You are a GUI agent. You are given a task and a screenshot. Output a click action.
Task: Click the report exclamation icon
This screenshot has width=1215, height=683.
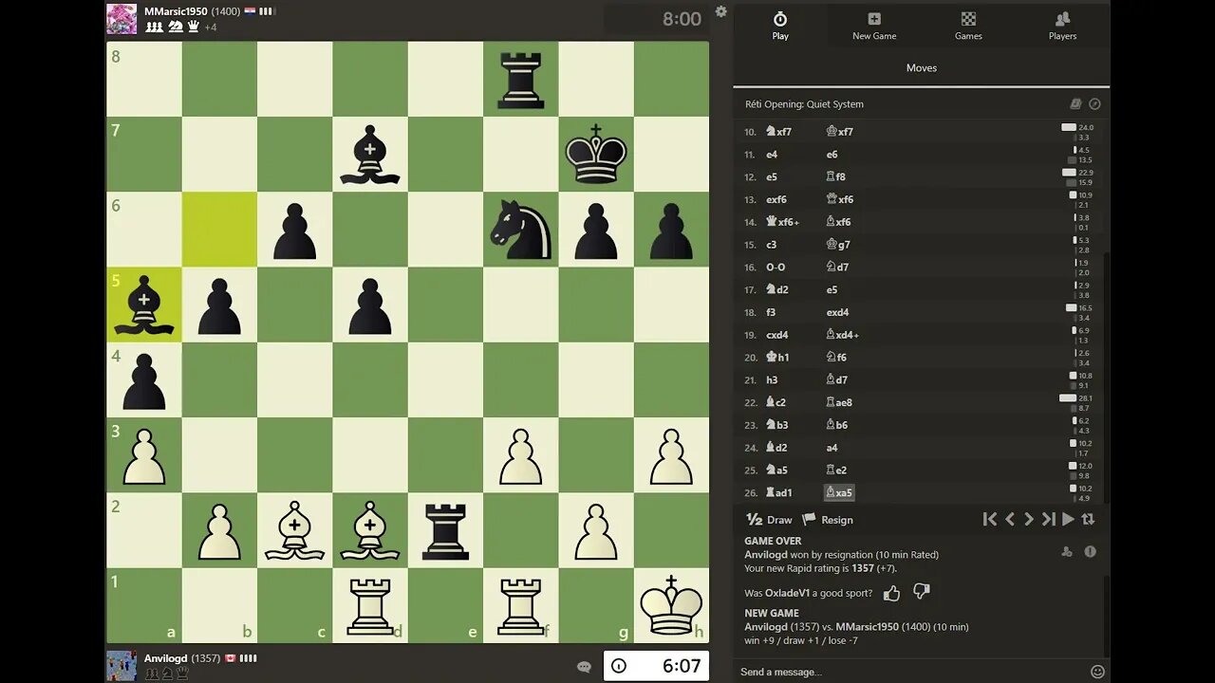click(1090, 551)
